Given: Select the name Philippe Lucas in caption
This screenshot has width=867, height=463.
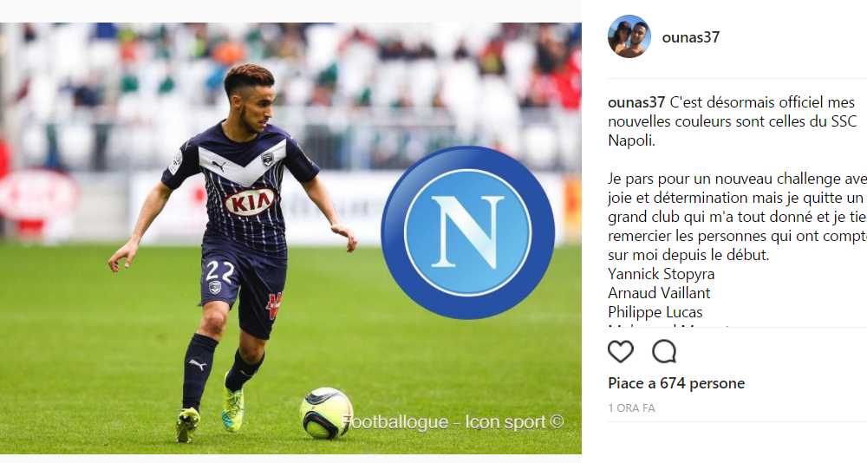Looking at the screenshot, I should 655,312.
